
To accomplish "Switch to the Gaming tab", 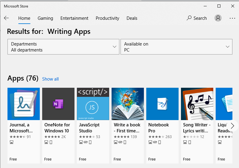I will 45,18.
